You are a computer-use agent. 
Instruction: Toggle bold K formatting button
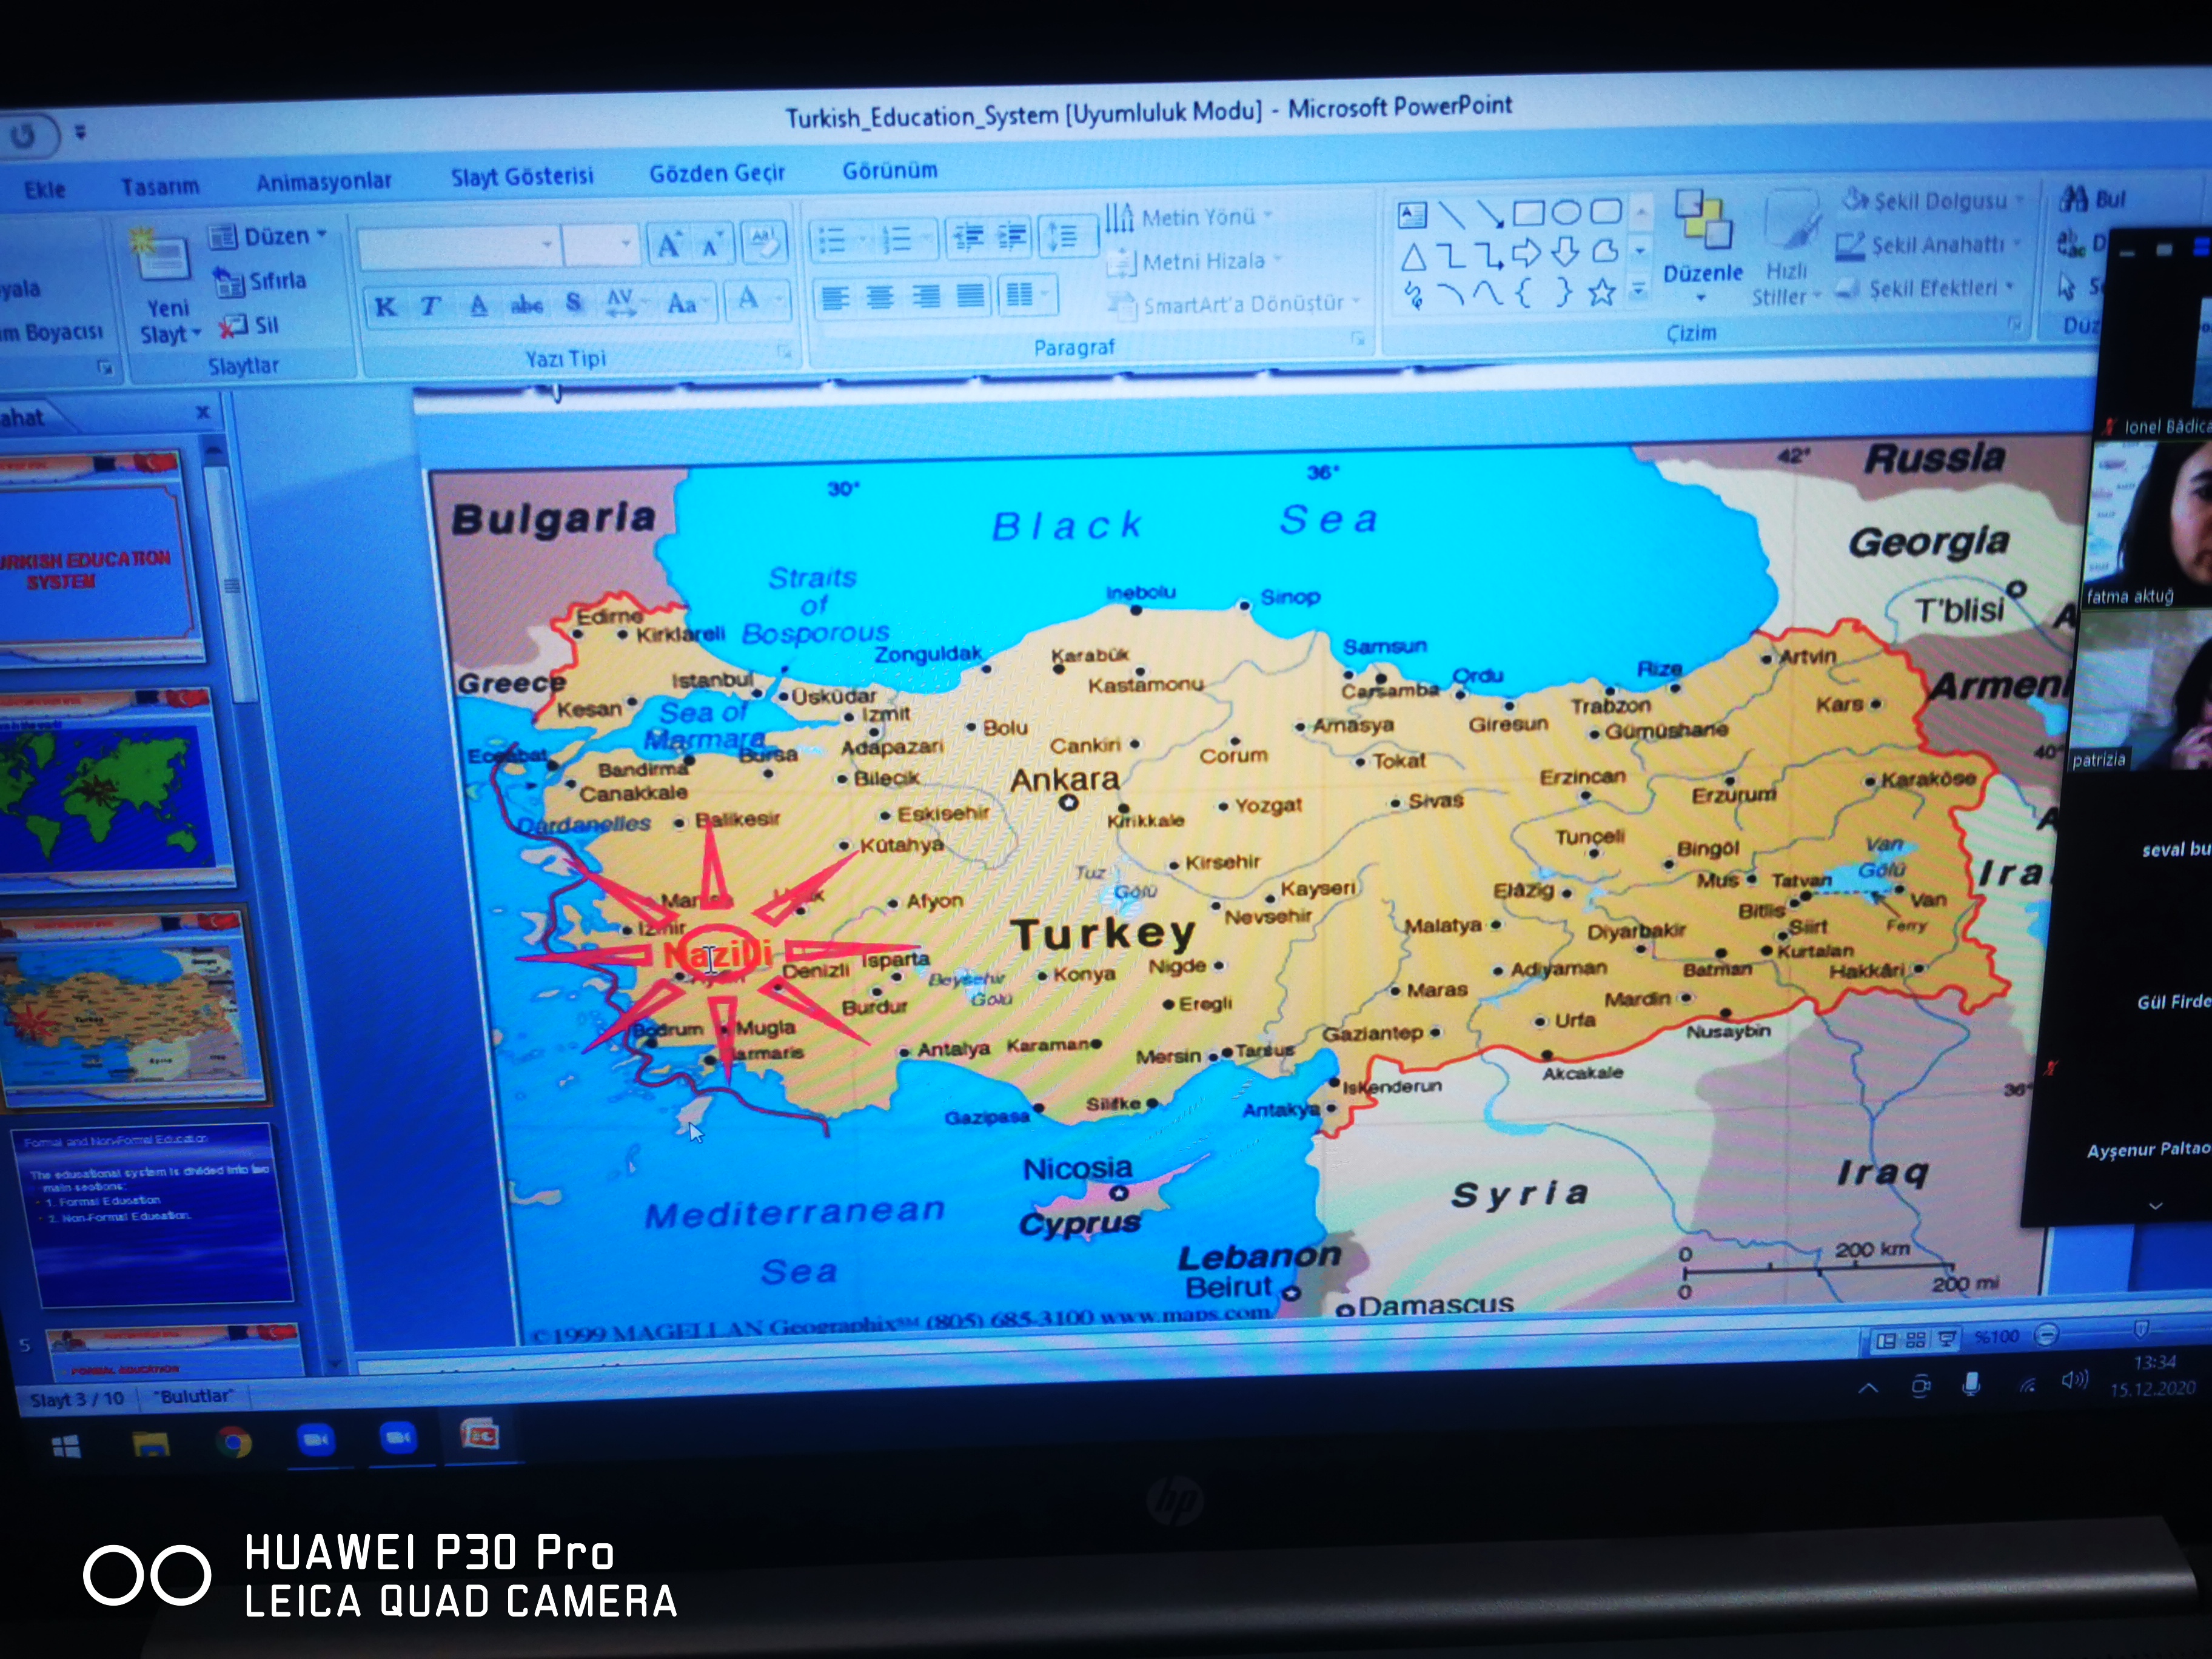[385, 307]
